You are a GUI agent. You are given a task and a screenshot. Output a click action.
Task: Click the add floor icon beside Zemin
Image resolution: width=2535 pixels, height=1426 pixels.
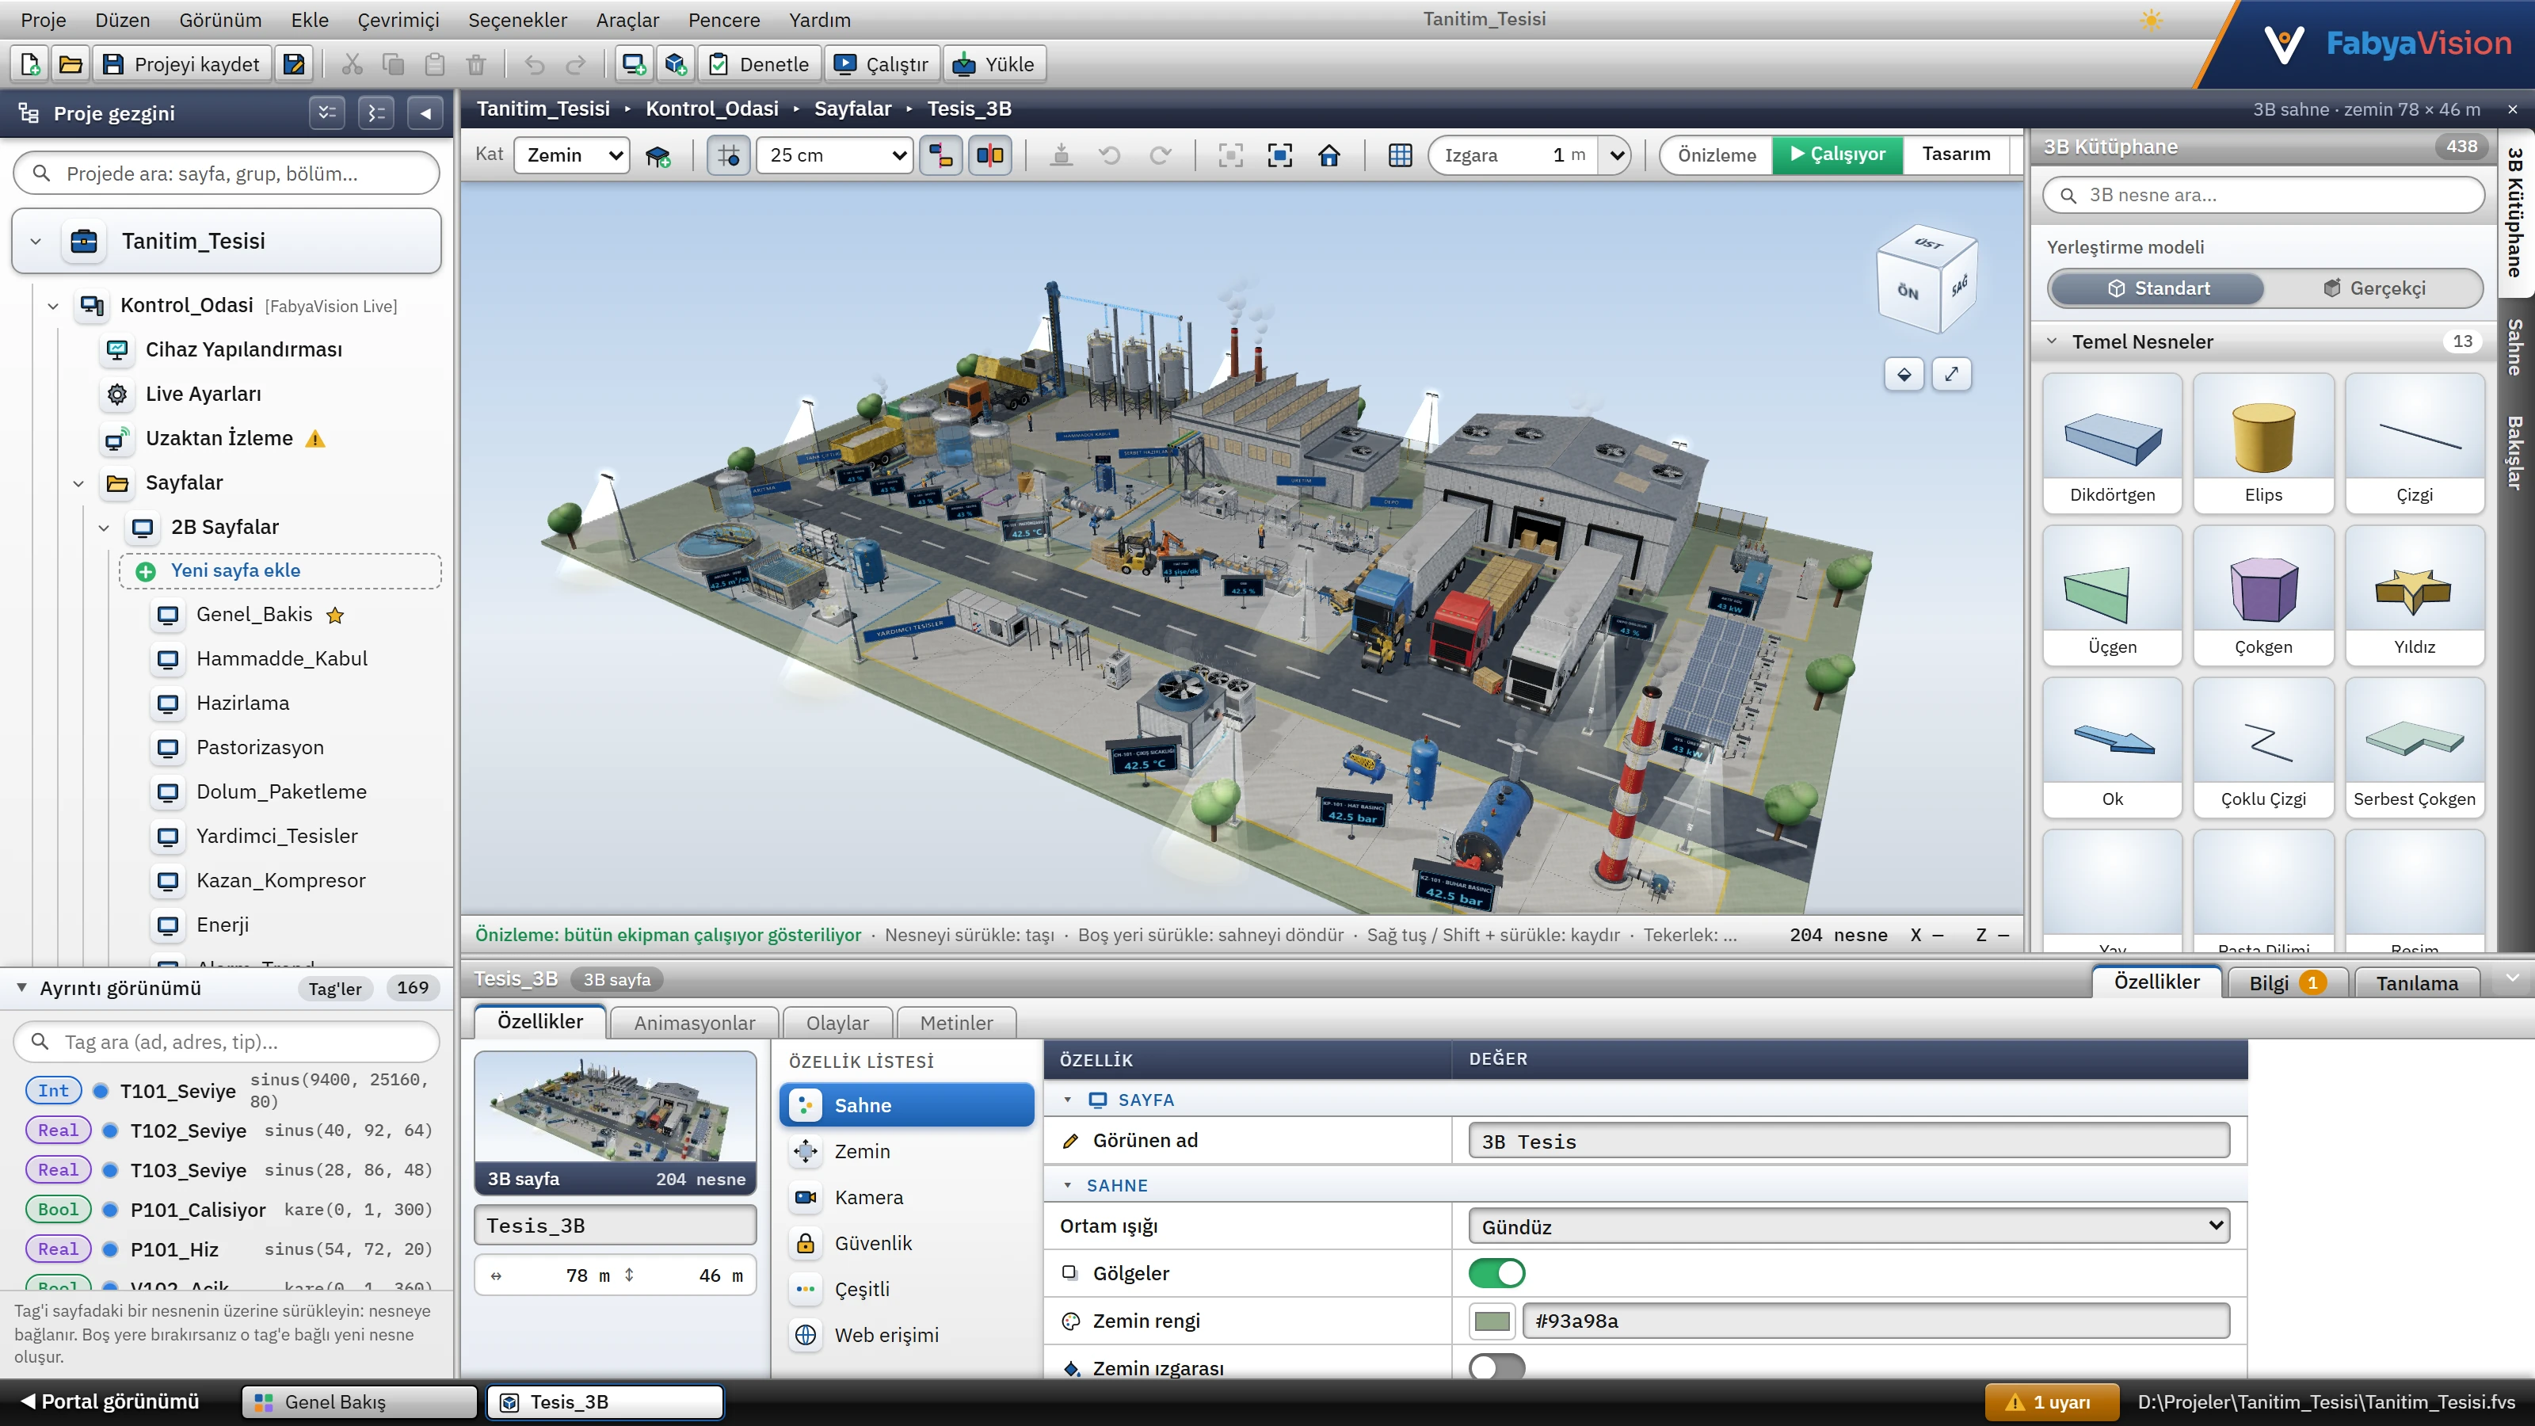658,154
